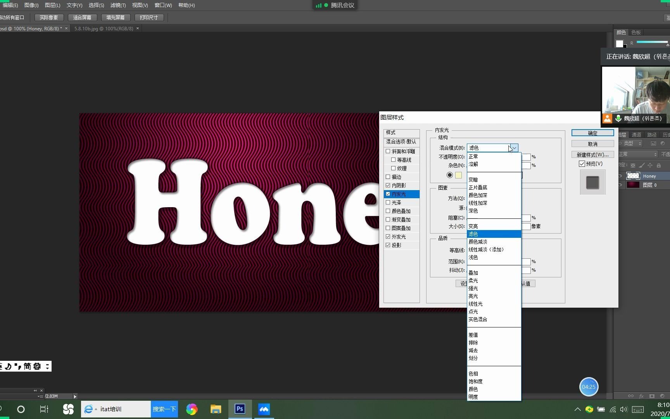
Task: Open the blend mode dropdown in Layers panel
Action: coord(638,154)
